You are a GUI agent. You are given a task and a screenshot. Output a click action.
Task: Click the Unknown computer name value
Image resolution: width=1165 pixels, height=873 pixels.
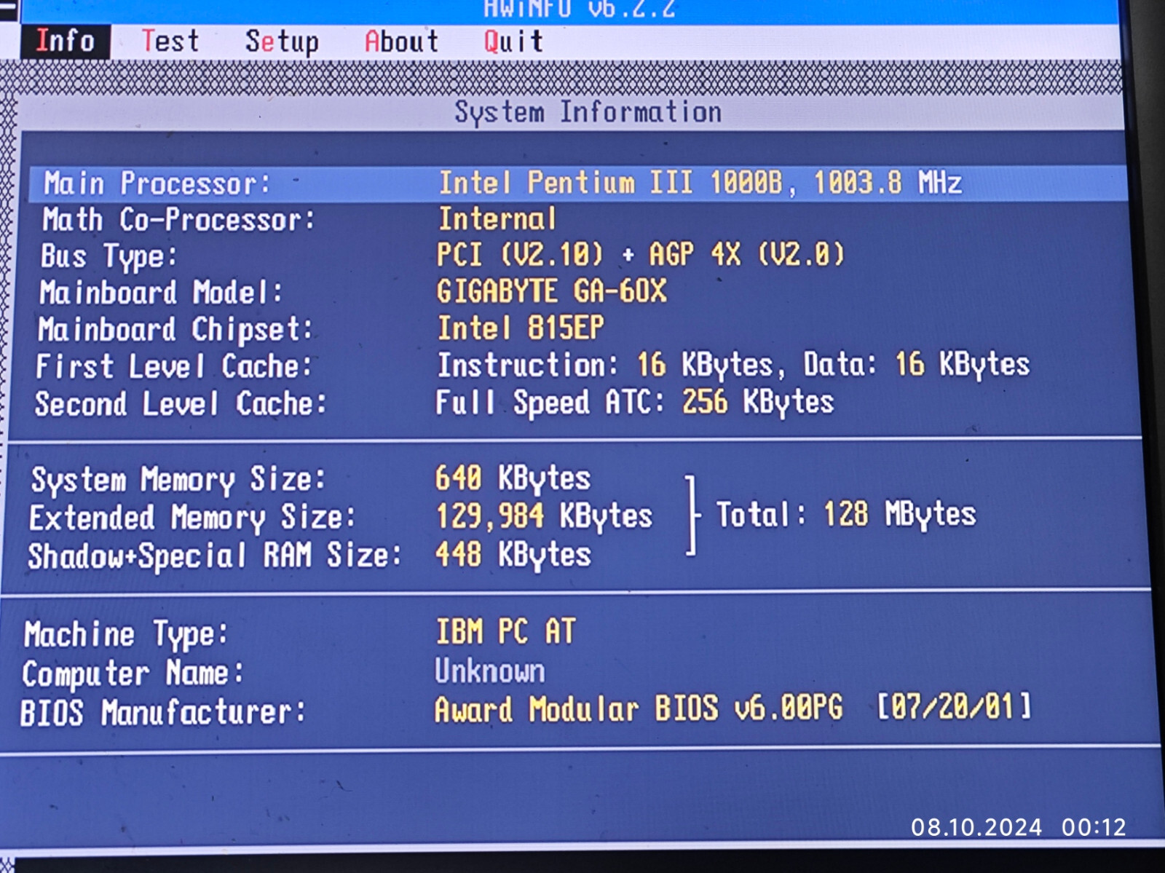pyautogui.click(x=489, y=671)
